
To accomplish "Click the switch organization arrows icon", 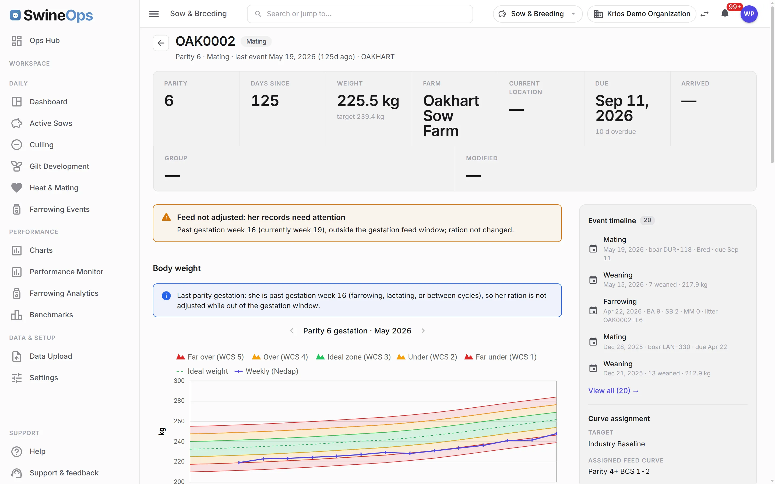I will pos(704,14).
